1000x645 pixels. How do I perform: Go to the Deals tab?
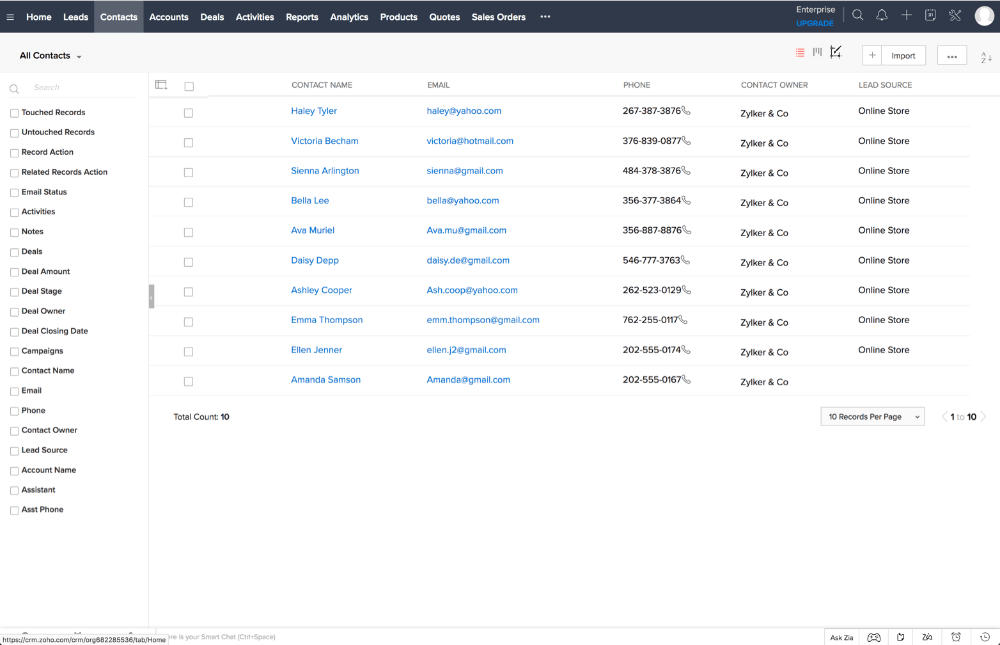point(212,17)
